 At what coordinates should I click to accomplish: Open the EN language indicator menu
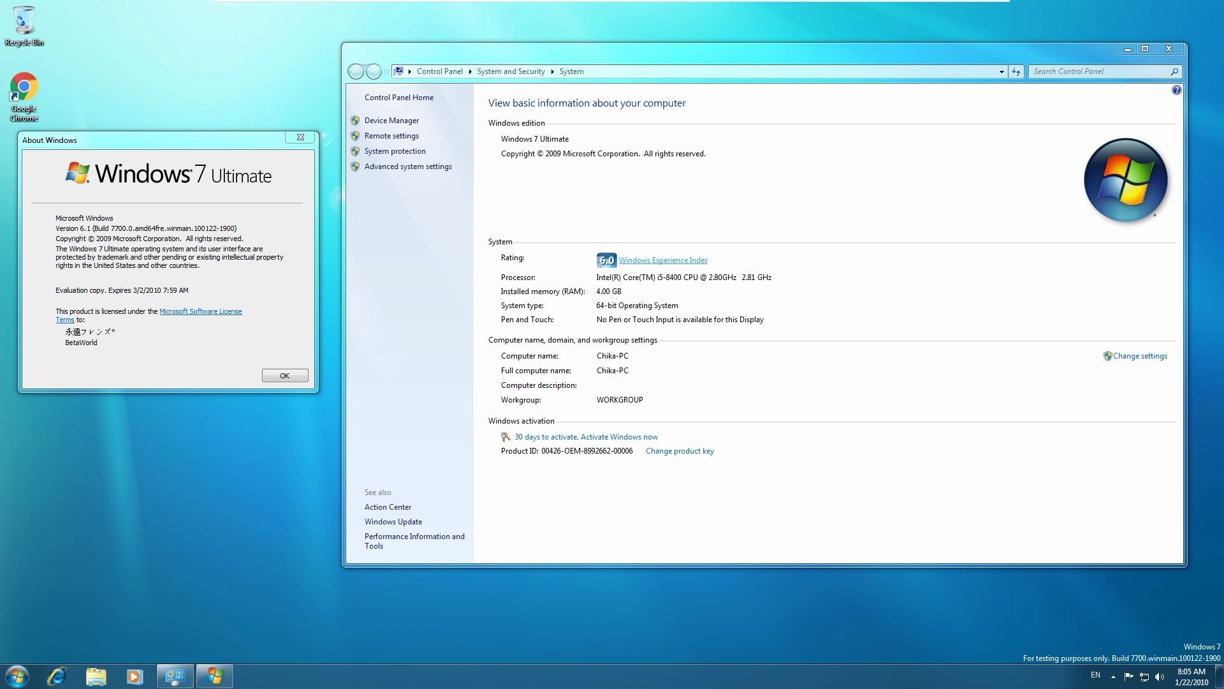(x=1095, y=675)
